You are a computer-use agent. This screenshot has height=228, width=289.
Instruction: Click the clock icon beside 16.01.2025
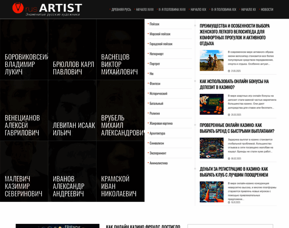point(229,203)
